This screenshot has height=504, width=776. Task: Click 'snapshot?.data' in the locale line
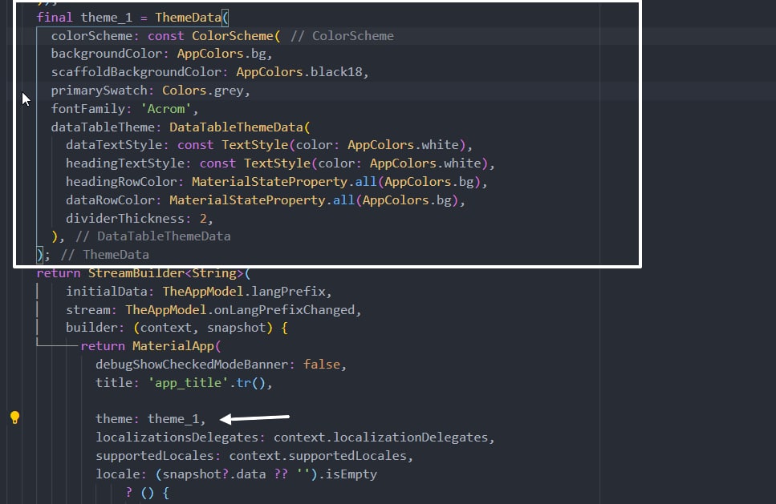(213, 474)
